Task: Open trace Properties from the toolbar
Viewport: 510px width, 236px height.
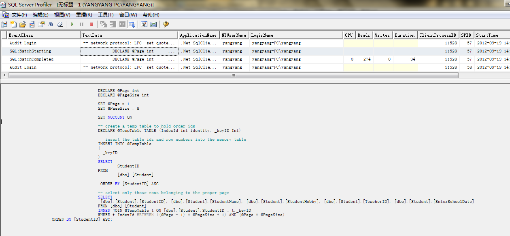Action: pos(41,24)
